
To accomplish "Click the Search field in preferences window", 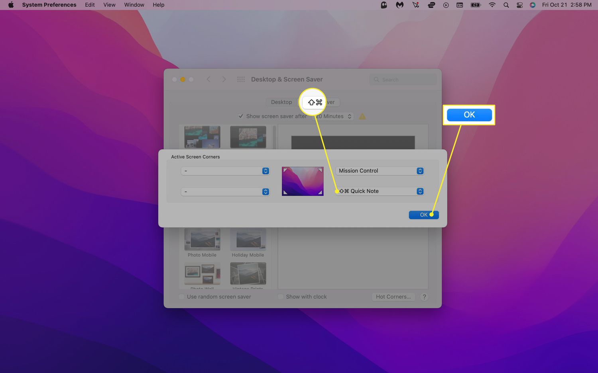I will click(x=403, y=80).
